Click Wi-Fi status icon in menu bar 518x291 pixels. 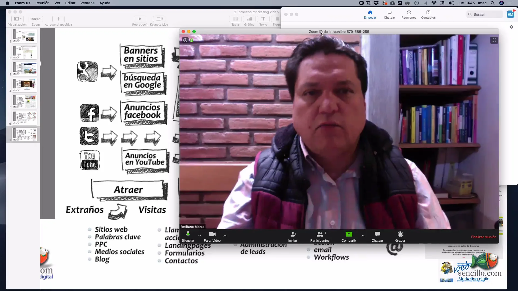[x=434, y=3]
